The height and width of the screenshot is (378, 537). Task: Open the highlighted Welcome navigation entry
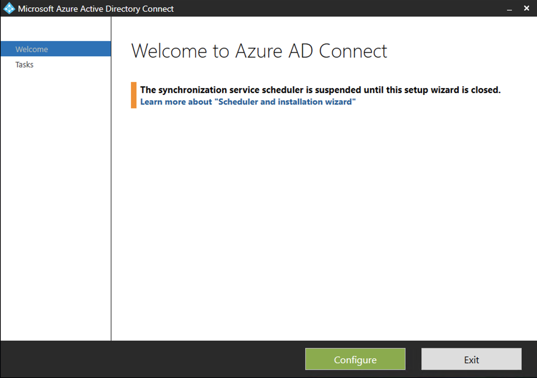click(31, 49)
